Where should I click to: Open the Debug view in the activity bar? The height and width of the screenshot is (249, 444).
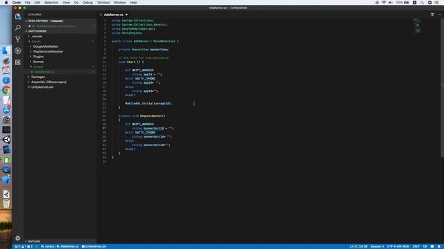click(18, 50)
